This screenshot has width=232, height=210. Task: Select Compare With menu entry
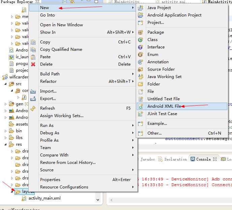[82, 155]
